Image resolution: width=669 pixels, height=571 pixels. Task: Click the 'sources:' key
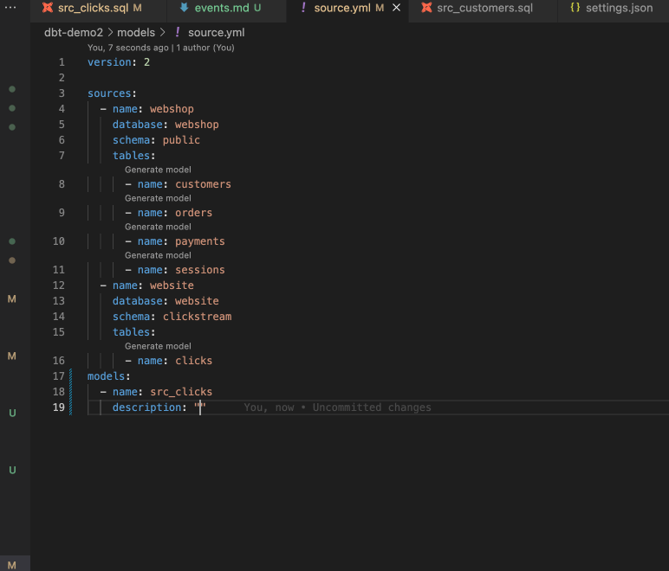[112, 93]
